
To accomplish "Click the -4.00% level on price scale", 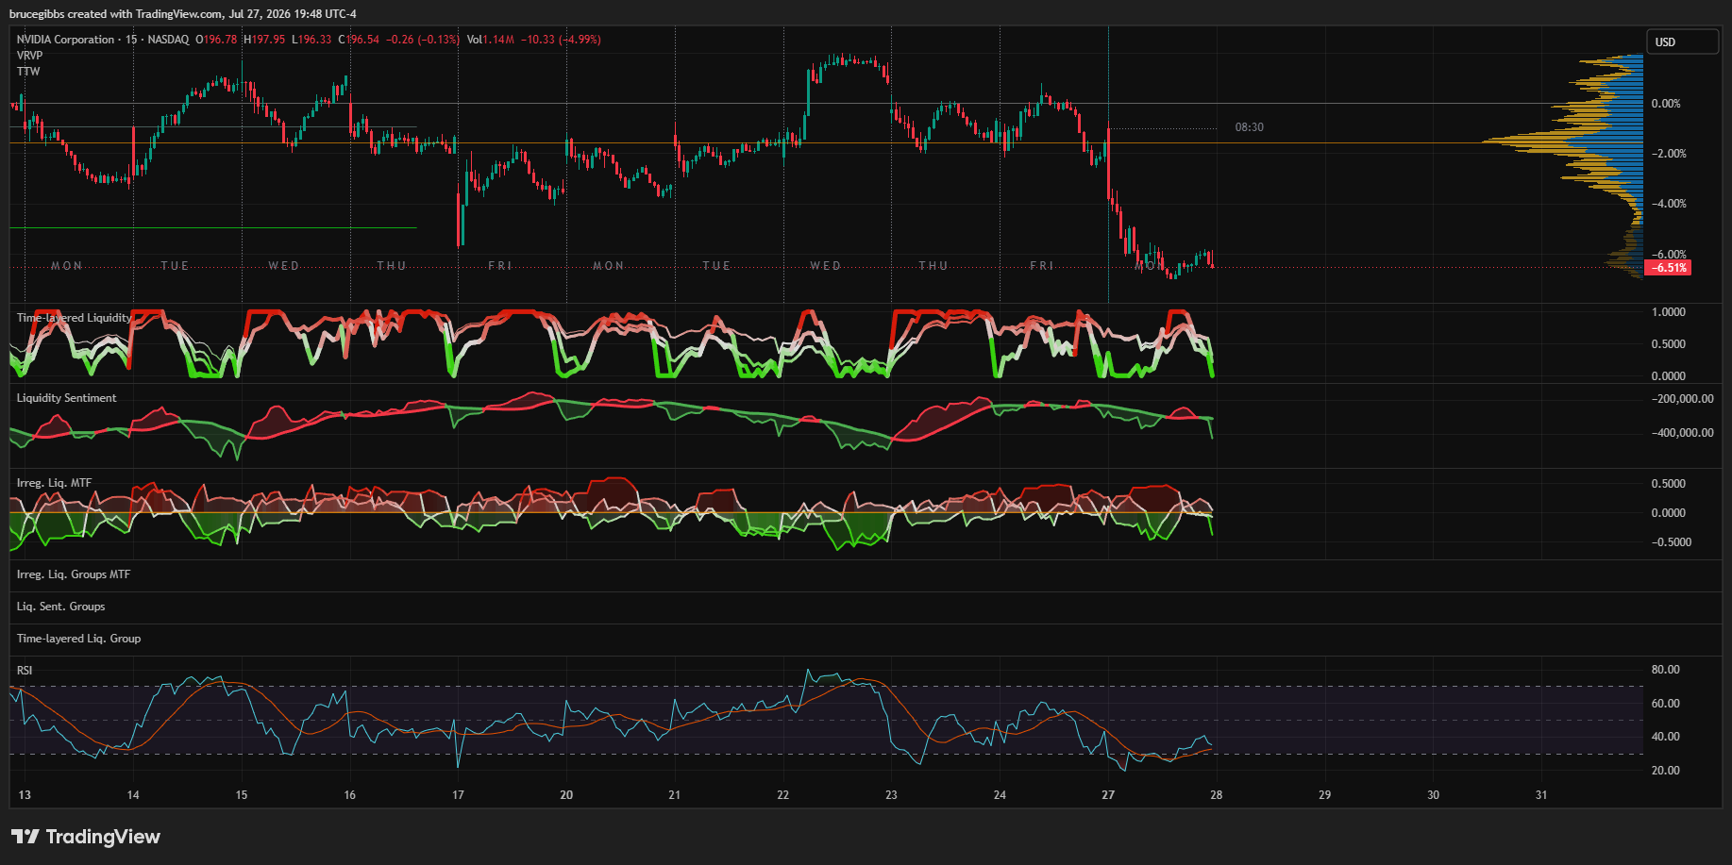I will [1669, 204].
